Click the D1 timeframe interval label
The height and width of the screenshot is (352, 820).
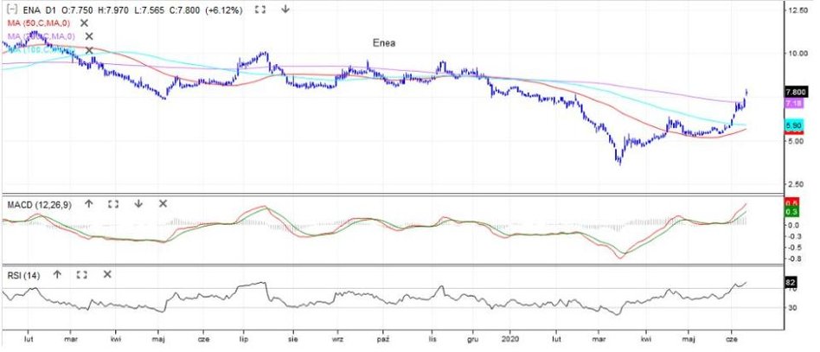52,10
